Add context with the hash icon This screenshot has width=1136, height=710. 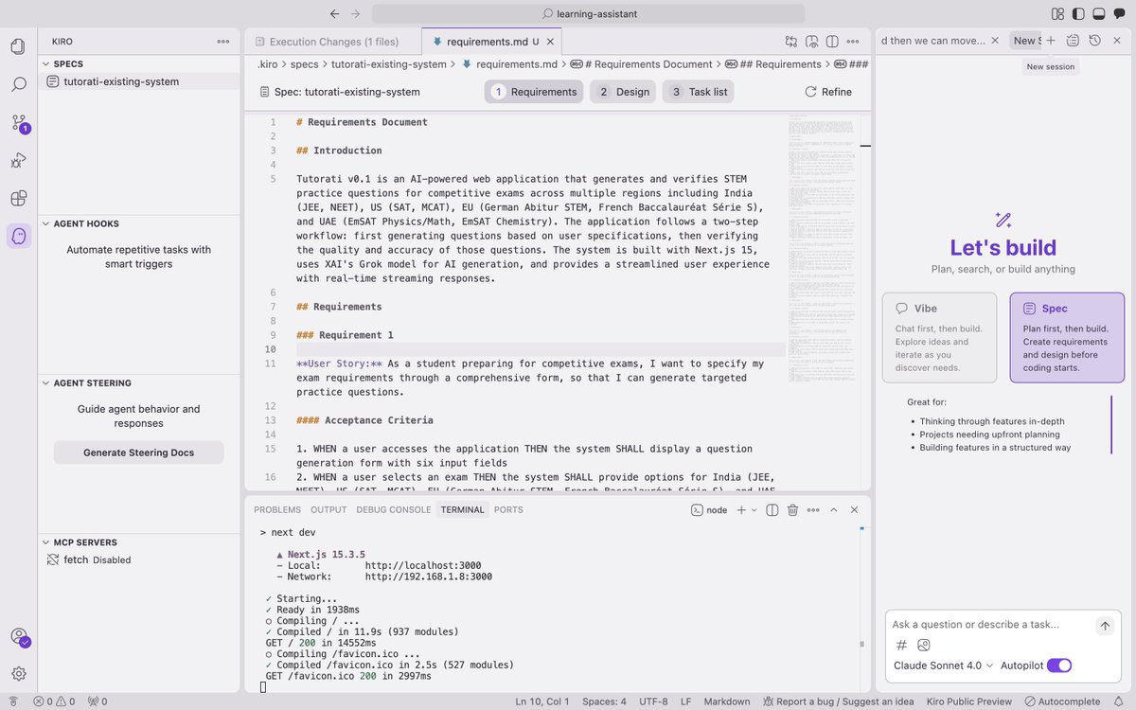[901, 645]
